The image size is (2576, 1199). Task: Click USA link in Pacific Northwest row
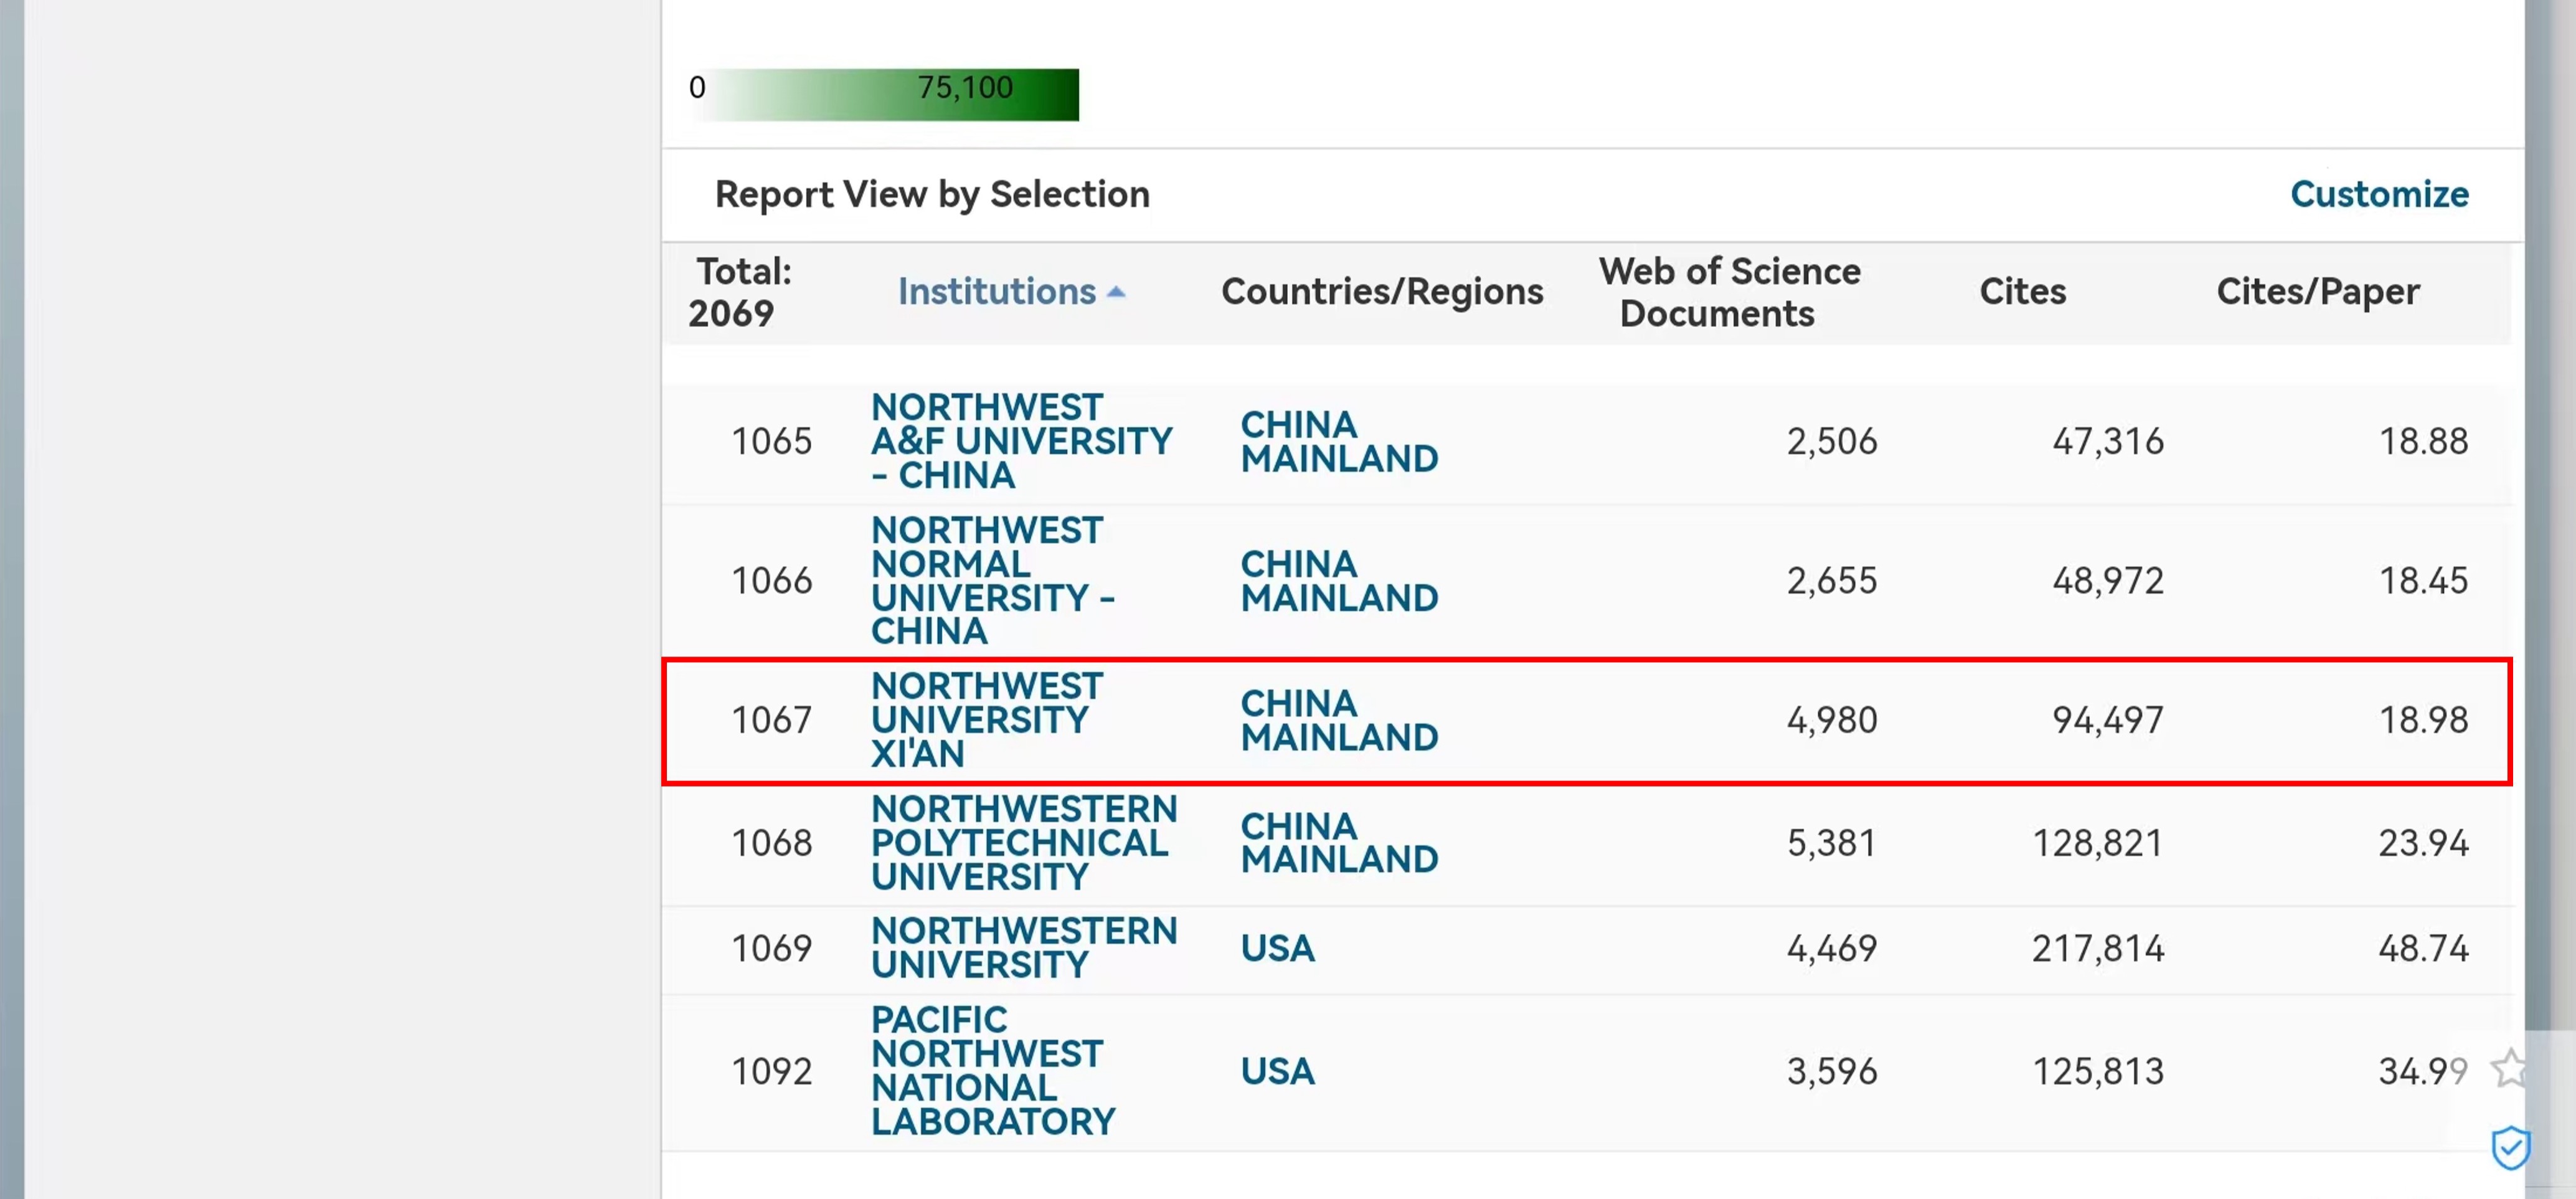click(1277, 1071)
